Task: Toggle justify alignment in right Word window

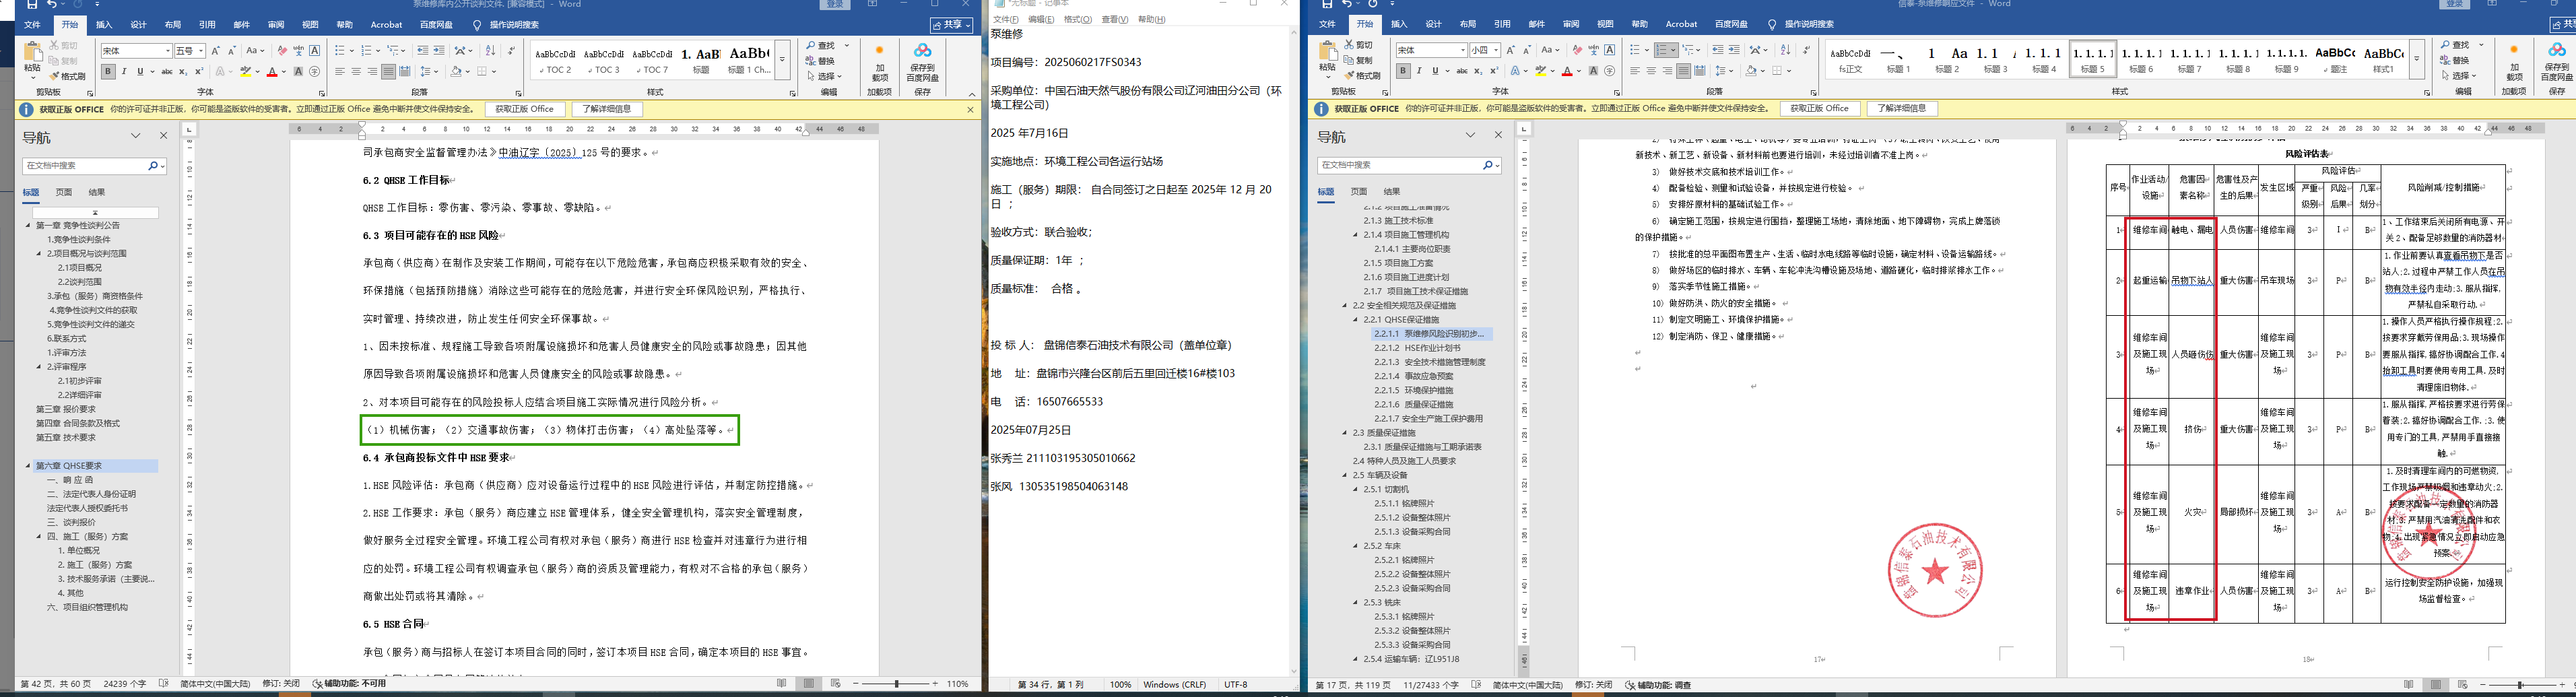Action: point(1684,71)
